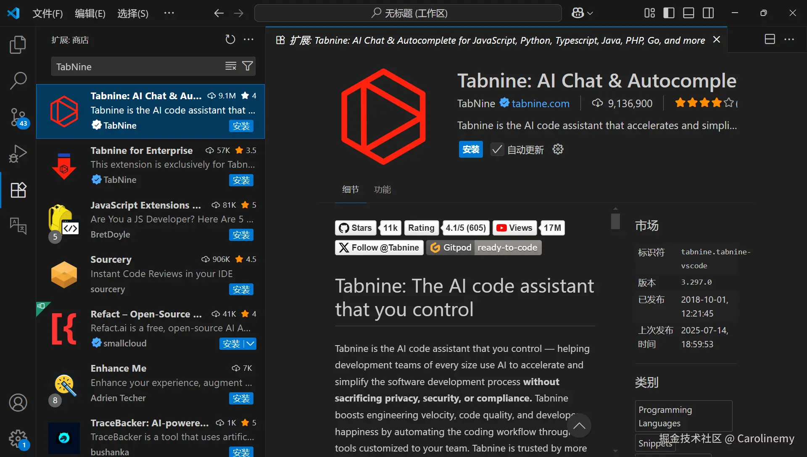
Task: Open the Run and Debug view
Action: 18,154
